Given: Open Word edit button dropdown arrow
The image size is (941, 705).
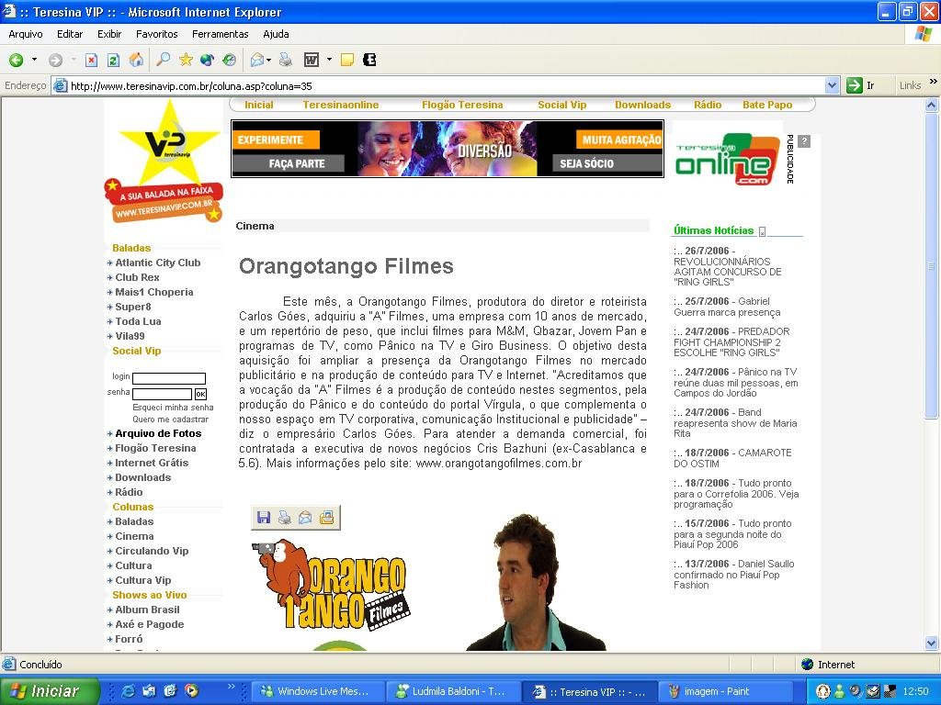Looking at the screenshot, I should (329, 60).
